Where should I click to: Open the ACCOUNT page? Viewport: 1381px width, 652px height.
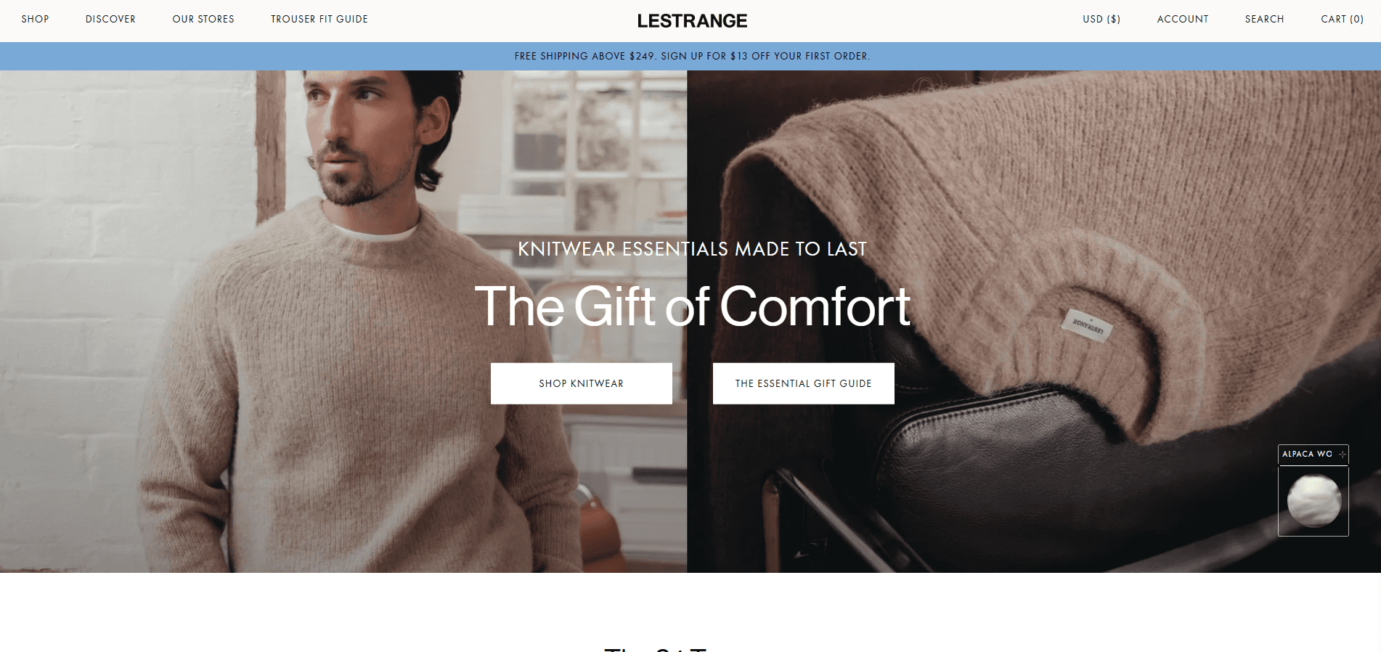tap(1183, 19)
